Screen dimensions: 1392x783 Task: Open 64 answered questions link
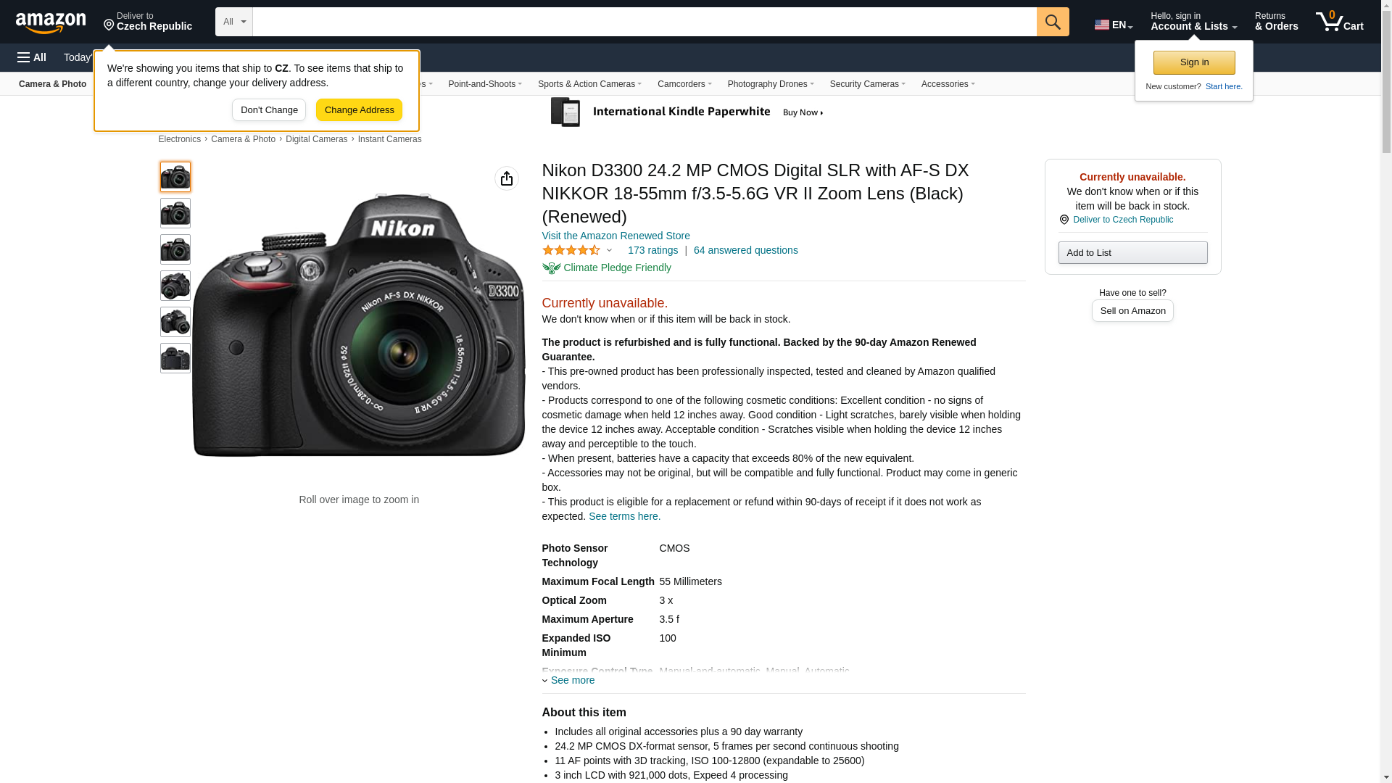(745, 250)
